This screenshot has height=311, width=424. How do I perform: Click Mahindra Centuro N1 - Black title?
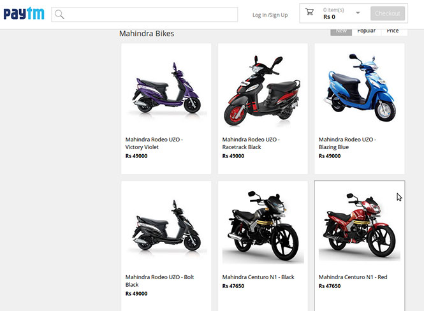pos(258,277)
